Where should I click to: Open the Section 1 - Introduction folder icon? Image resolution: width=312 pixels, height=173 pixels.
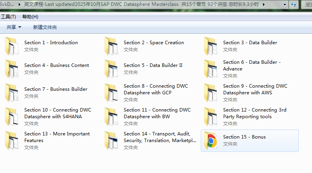coord(12,46)
